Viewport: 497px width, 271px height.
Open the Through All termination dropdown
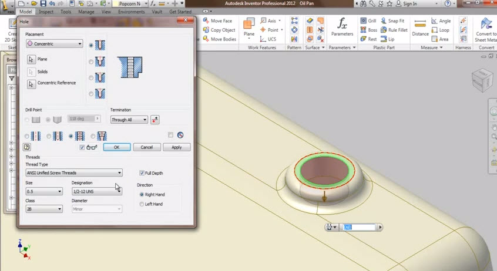pyautogui.click(x=129, y=120)
